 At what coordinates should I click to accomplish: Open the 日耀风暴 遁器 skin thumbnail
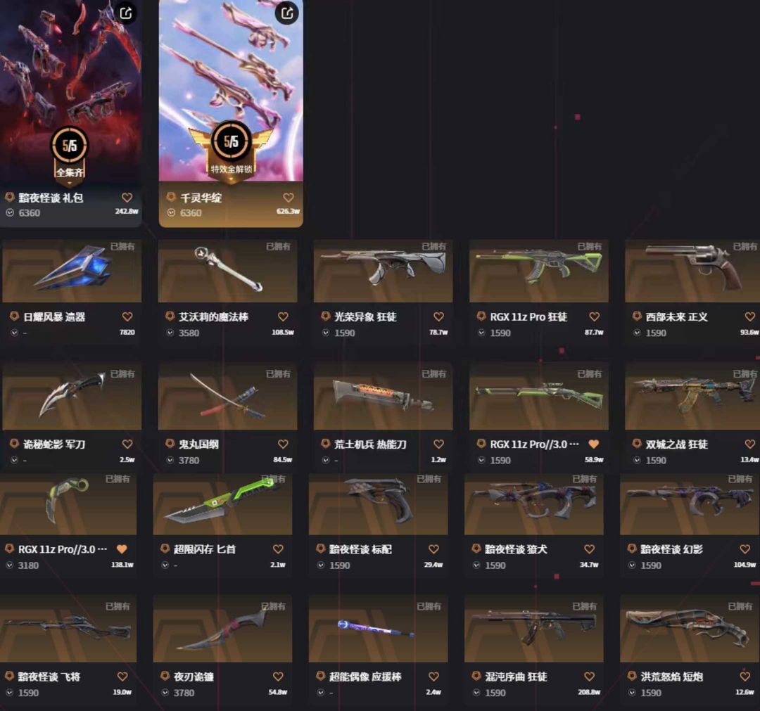72,271
